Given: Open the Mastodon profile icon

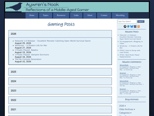Looking at the screenshot, I should pyautogui.click(x=128, y=26).
